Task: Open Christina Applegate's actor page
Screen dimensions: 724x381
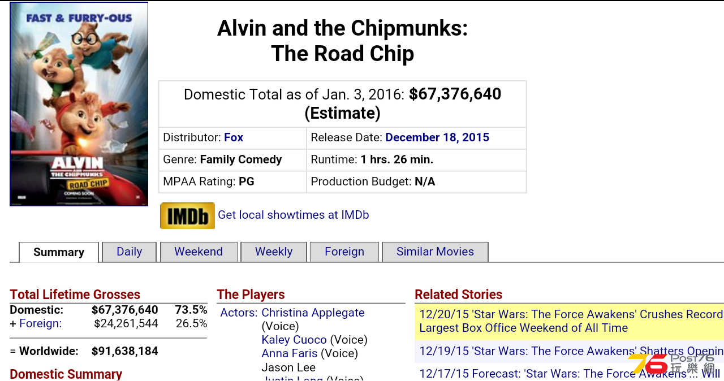Action: (x=313, y=313)
